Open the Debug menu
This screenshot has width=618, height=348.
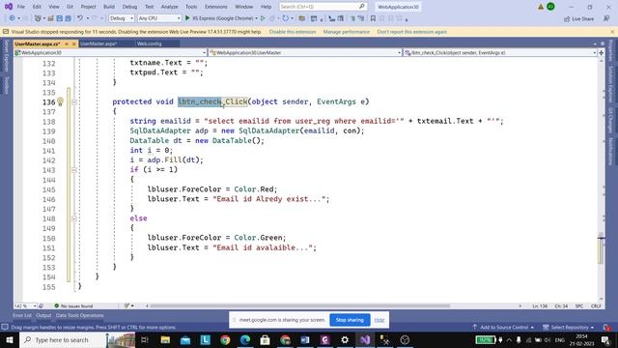click(129, 7)
